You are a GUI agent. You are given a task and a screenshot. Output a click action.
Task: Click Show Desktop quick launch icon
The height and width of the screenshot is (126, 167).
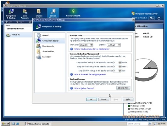(x=14, y=124)
